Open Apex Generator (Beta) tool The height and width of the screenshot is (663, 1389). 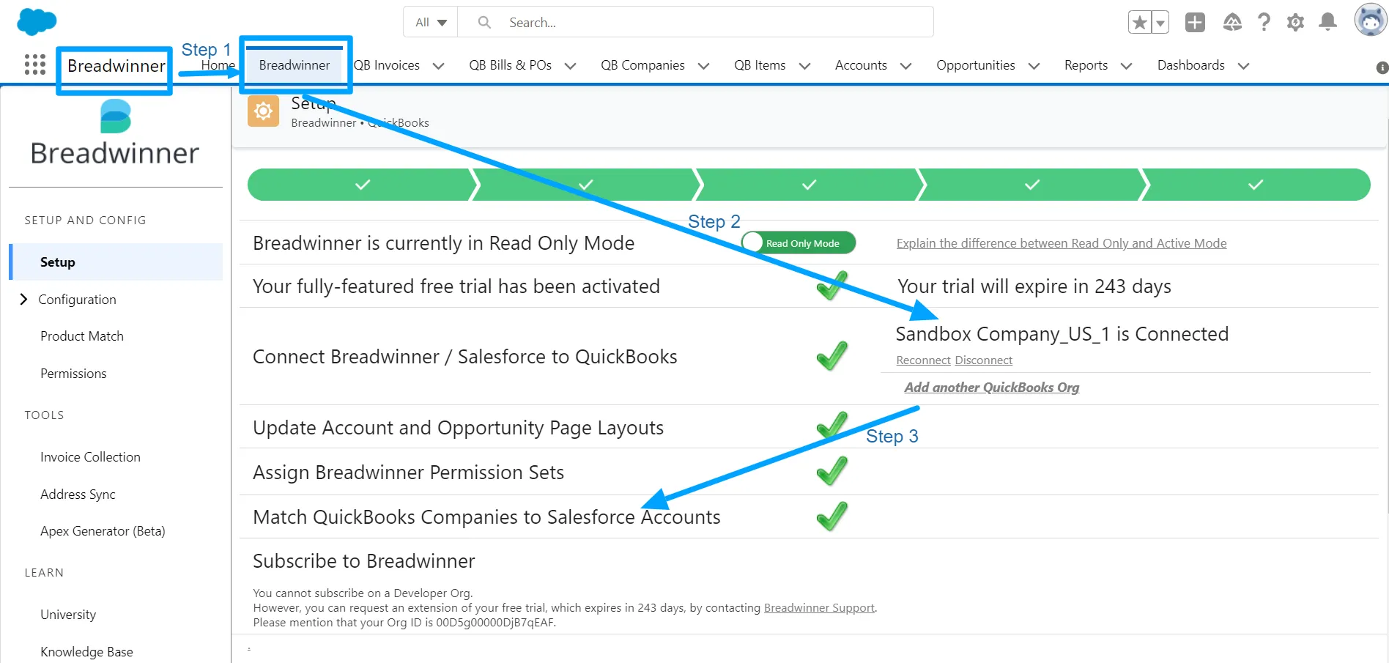(x=103, y=531)
